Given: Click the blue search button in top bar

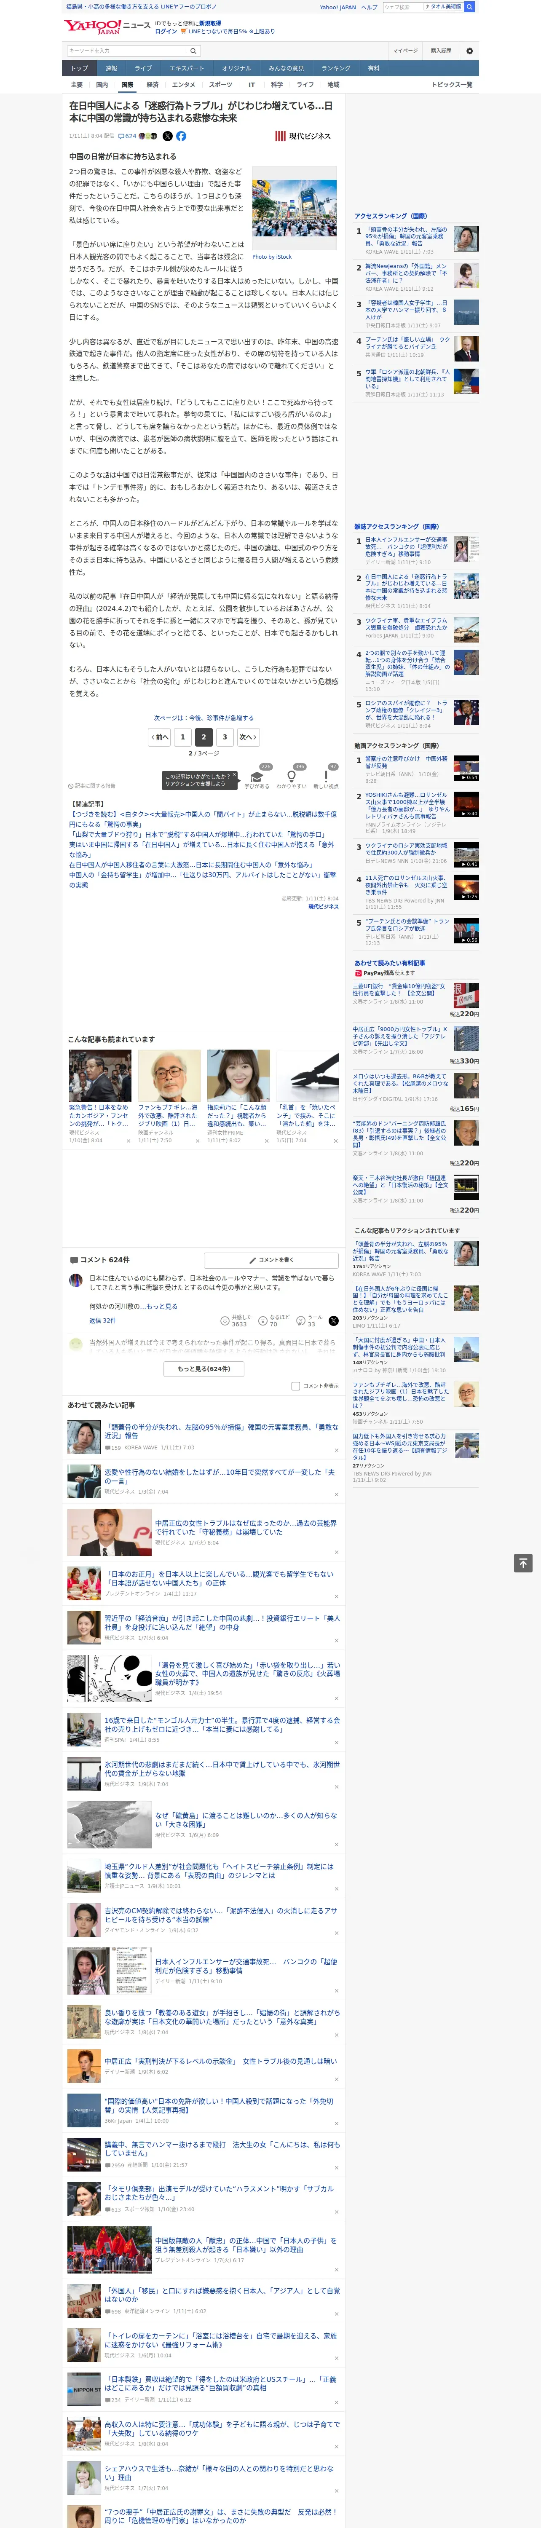Looking at the screenshot, I should pyautogui.click(x=469, y=7).
